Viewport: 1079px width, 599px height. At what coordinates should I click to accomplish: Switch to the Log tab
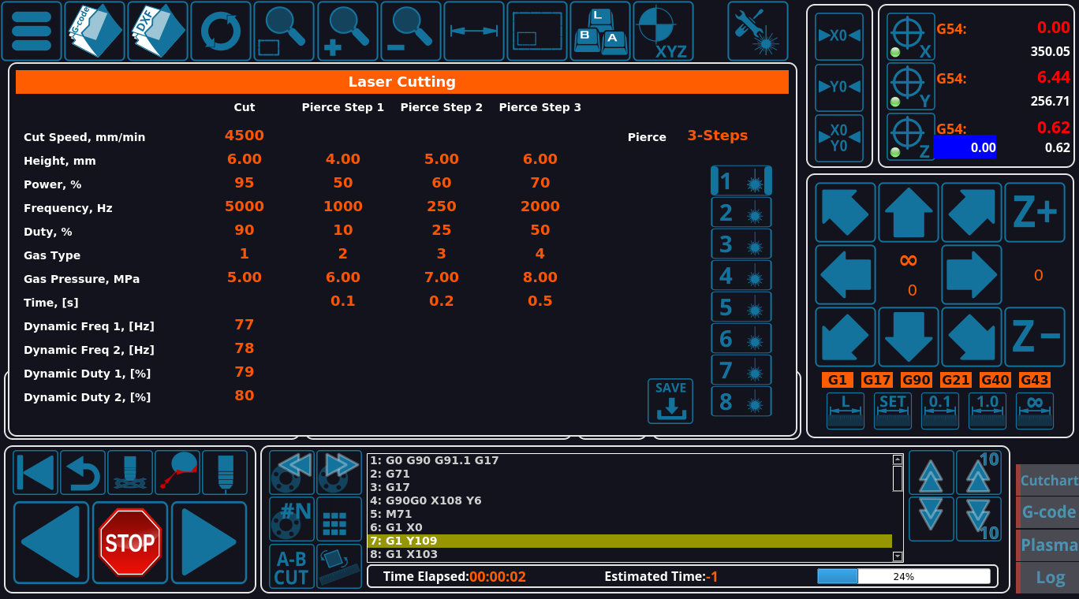click(1049, 578)
